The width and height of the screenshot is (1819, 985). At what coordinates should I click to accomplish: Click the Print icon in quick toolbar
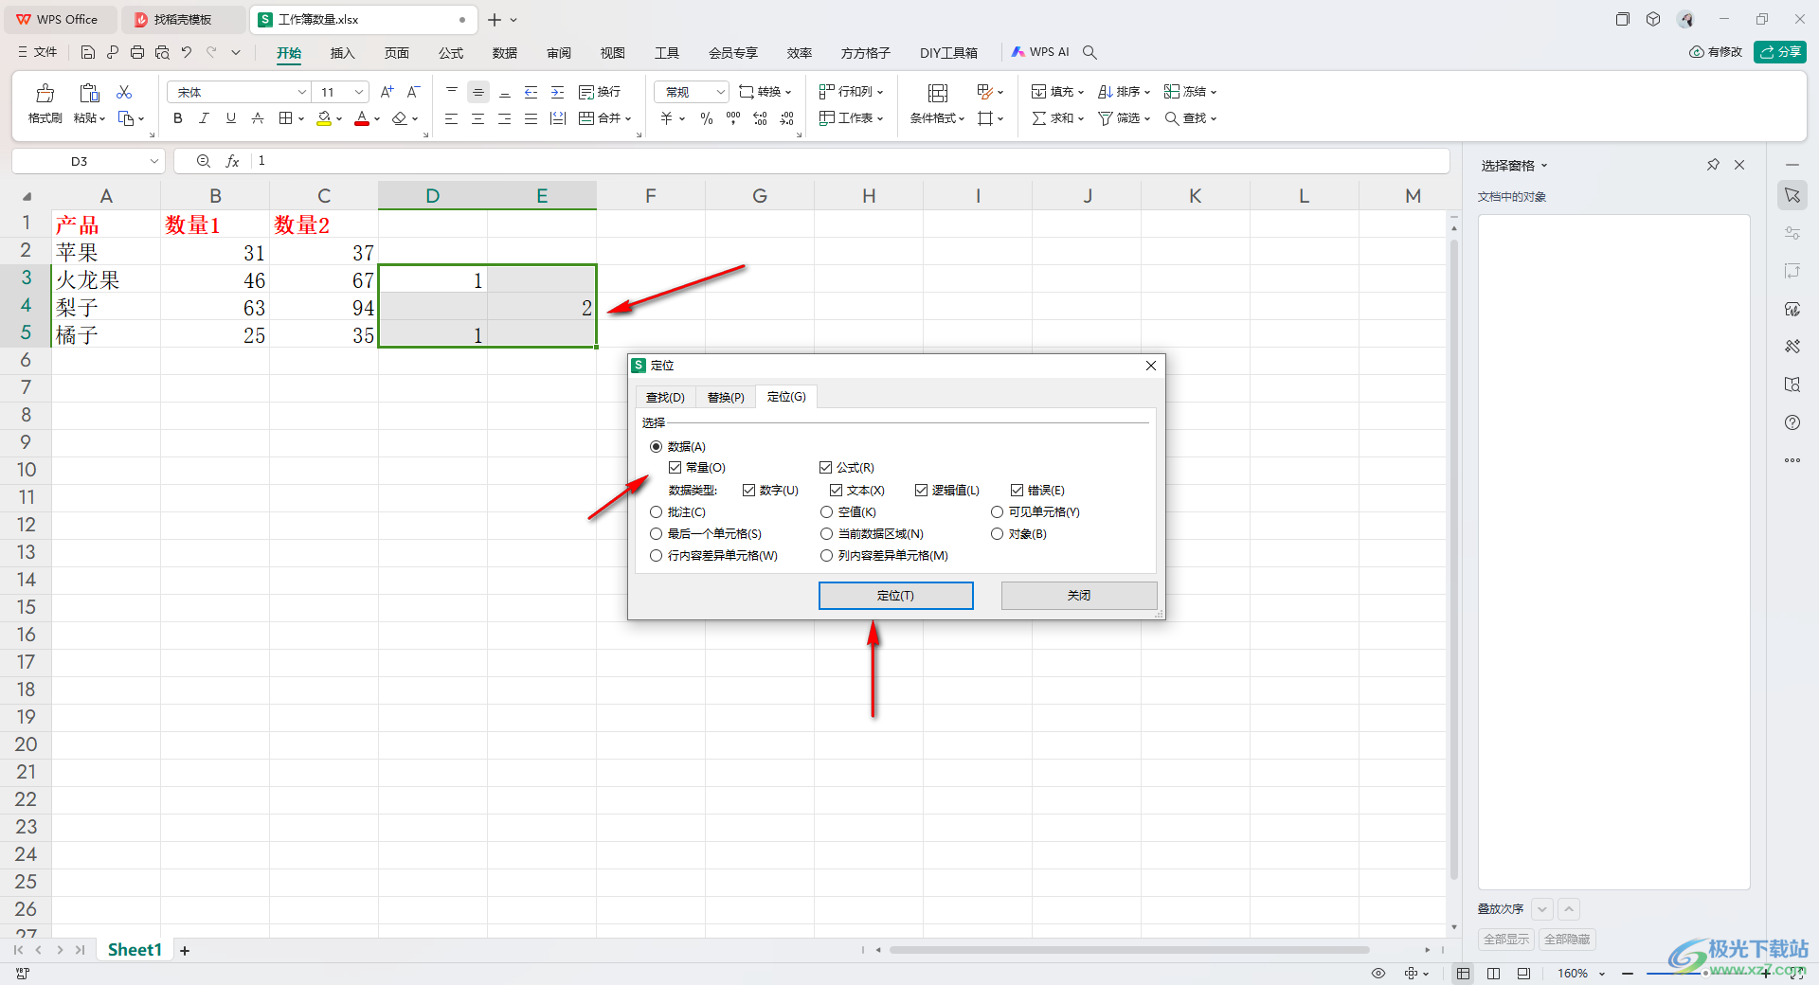[137, 52]
